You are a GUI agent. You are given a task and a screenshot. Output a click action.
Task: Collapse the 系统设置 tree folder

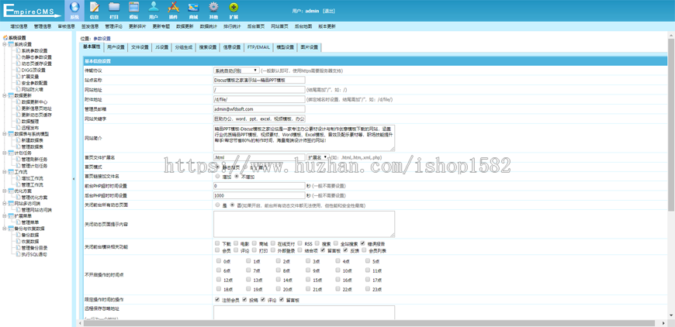point(5,44)
